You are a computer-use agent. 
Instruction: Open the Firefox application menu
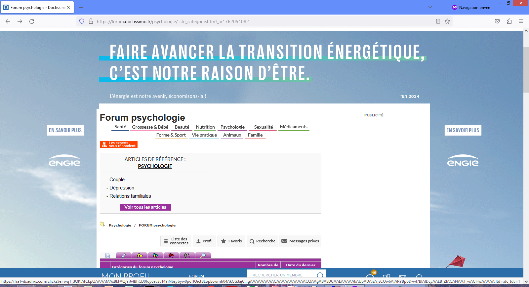click(x=521, y=21)
